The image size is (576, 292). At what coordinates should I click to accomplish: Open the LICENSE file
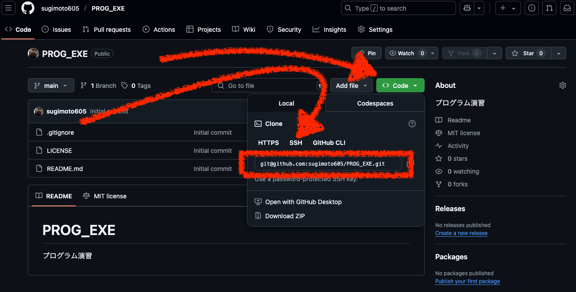point(59,151)
